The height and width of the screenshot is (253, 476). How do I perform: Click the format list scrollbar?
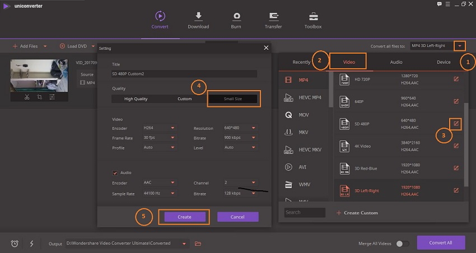coord(331,89)
